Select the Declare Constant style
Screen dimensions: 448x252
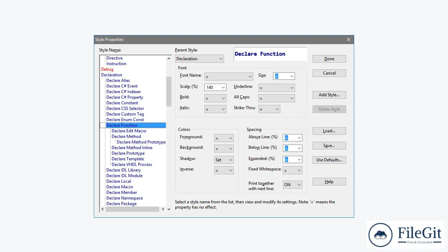(122, 103)
